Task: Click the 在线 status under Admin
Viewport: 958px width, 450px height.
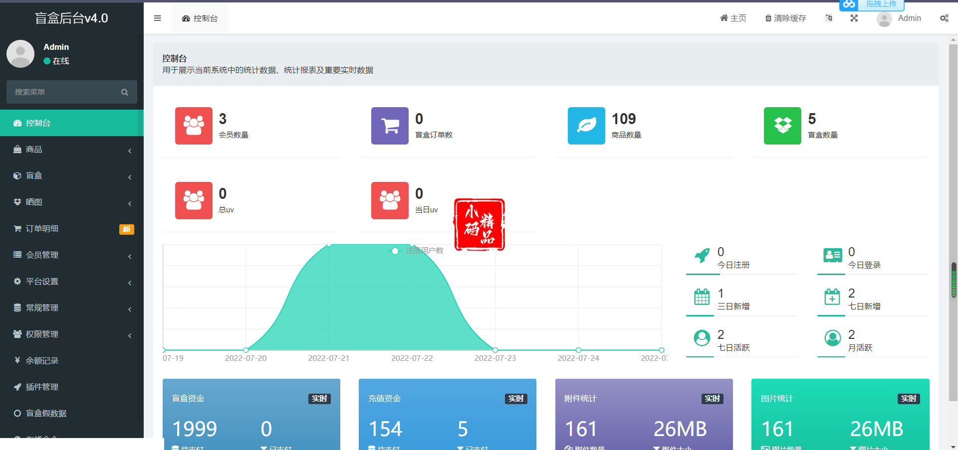Action: [56, 61]
